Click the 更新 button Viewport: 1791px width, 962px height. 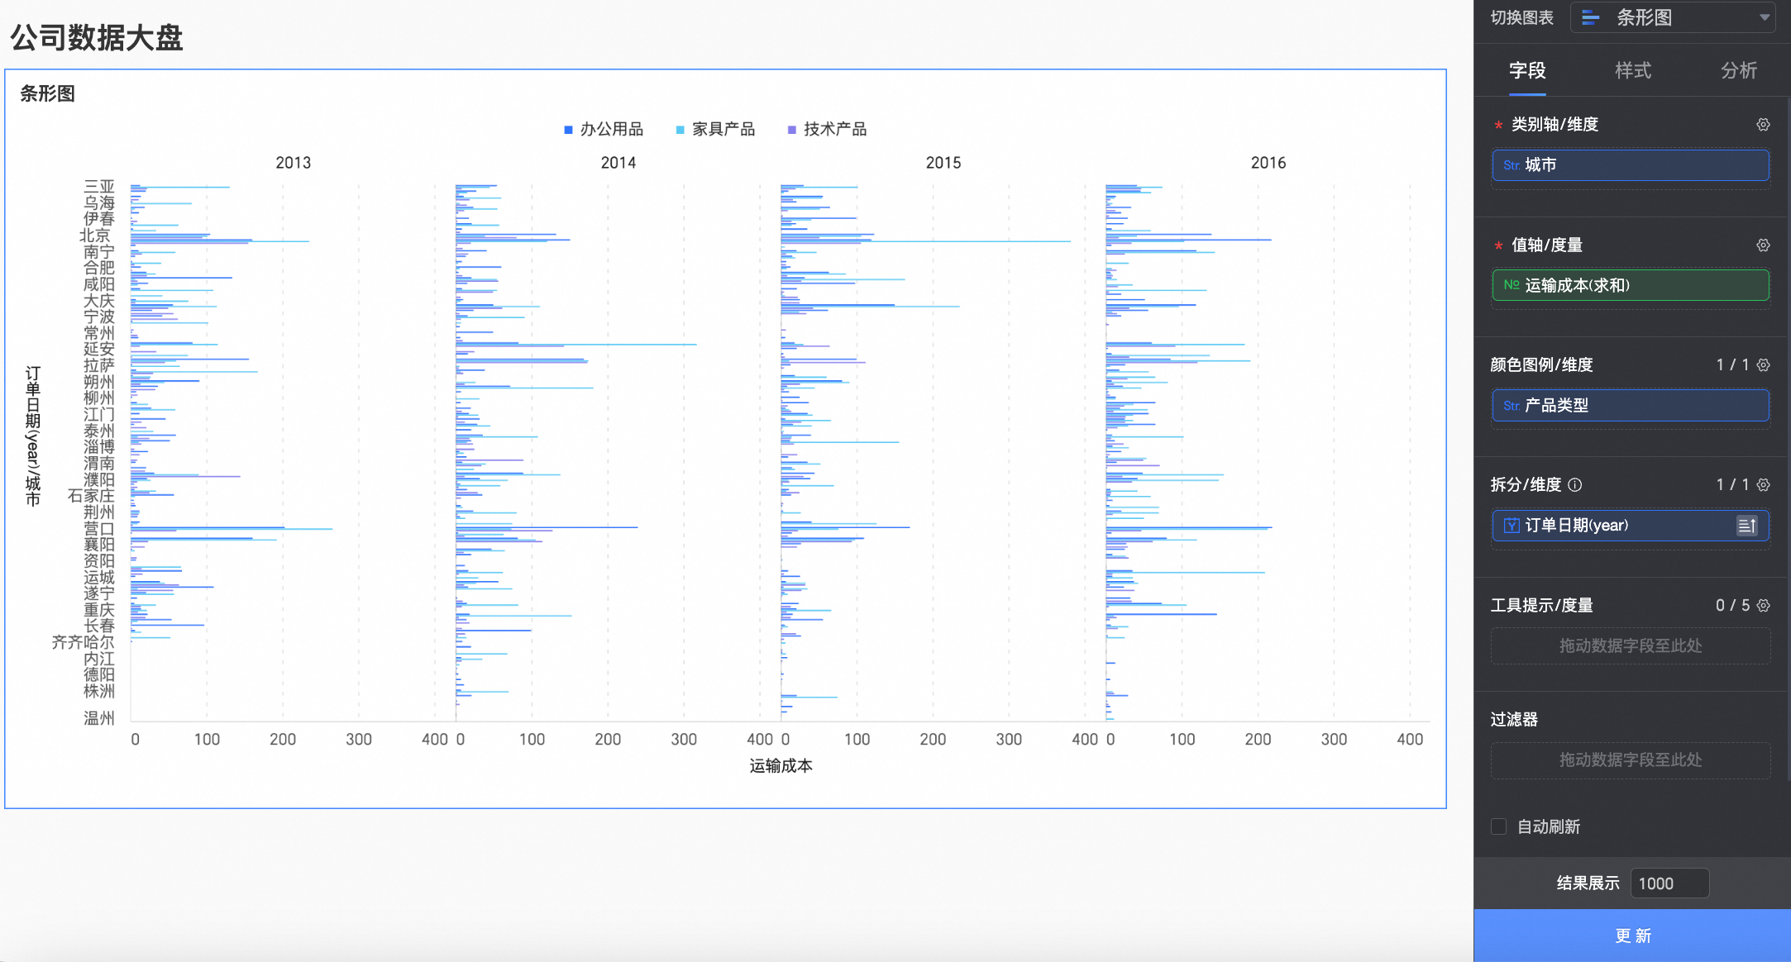pos(1632,936)
